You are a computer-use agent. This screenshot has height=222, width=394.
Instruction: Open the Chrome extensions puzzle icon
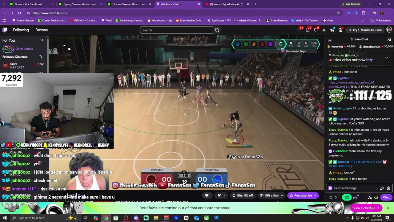point(364,13)
